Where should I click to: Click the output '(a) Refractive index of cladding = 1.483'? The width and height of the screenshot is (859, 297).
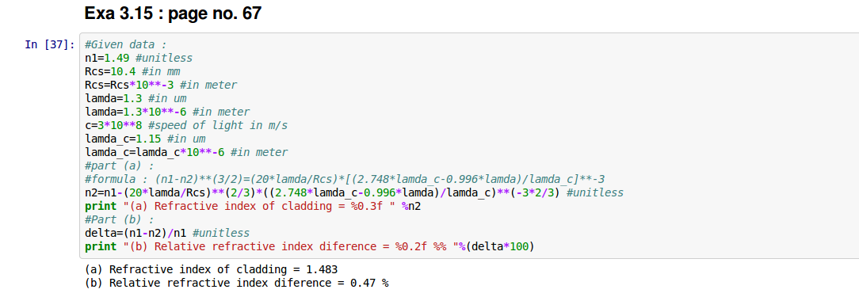(x=212, y=269)
